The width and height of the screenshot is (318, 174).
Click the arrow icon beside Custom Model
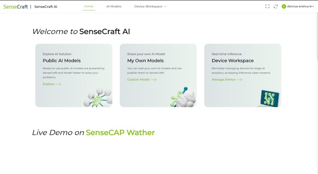pyautogui.click(x=153, y=79)
